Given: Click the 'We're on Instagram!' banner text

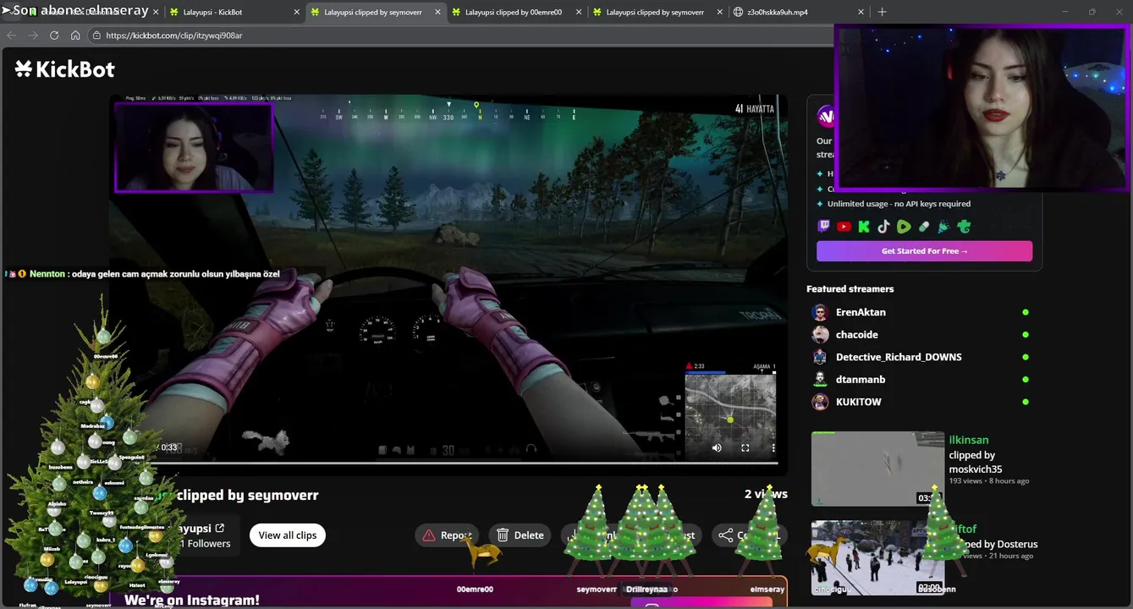Looking at the screenshot, I should pos(192,600).
